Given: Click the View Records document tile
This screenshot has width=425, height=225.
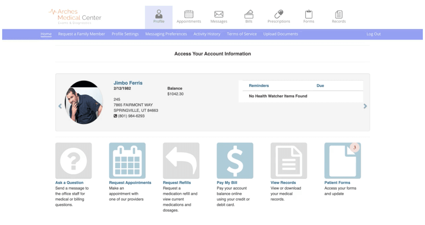Looking at the screenshot, I should click(289, 161).
